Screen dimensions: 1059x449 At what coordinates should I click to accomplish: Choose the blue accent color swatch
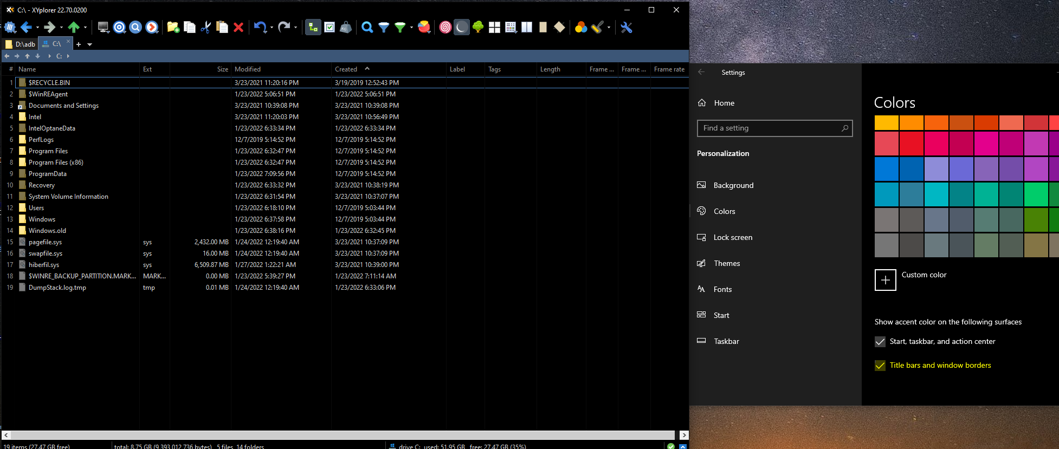point(887,169)
